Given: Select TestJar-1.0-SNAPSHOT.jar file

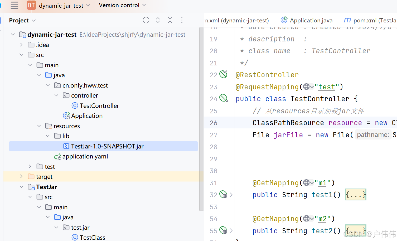Looking at the screenshot, I should [103, 146].
